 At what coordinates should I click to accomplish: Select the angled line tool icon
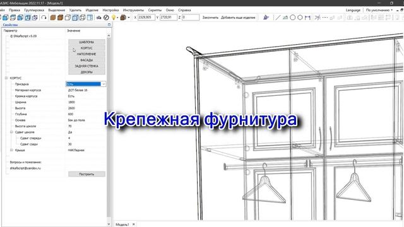285,18
